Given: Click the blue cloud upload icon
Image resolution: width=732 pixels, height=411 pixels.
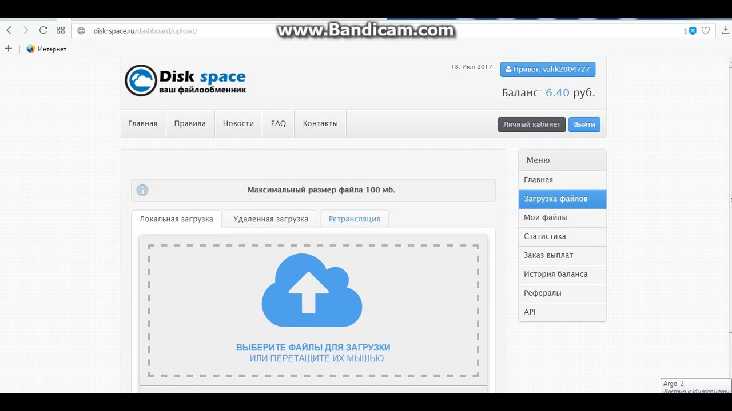Looking at the screenshot, I should [312, 291].
